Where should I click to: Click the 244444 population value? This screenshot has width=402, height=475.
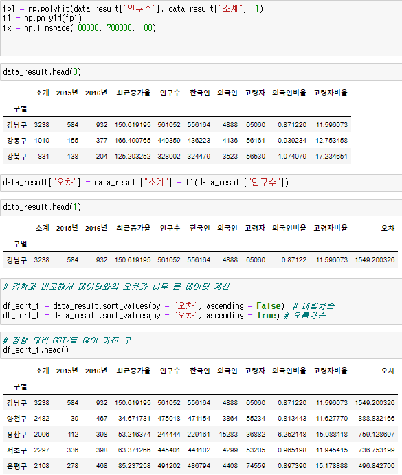pos(169,435)
